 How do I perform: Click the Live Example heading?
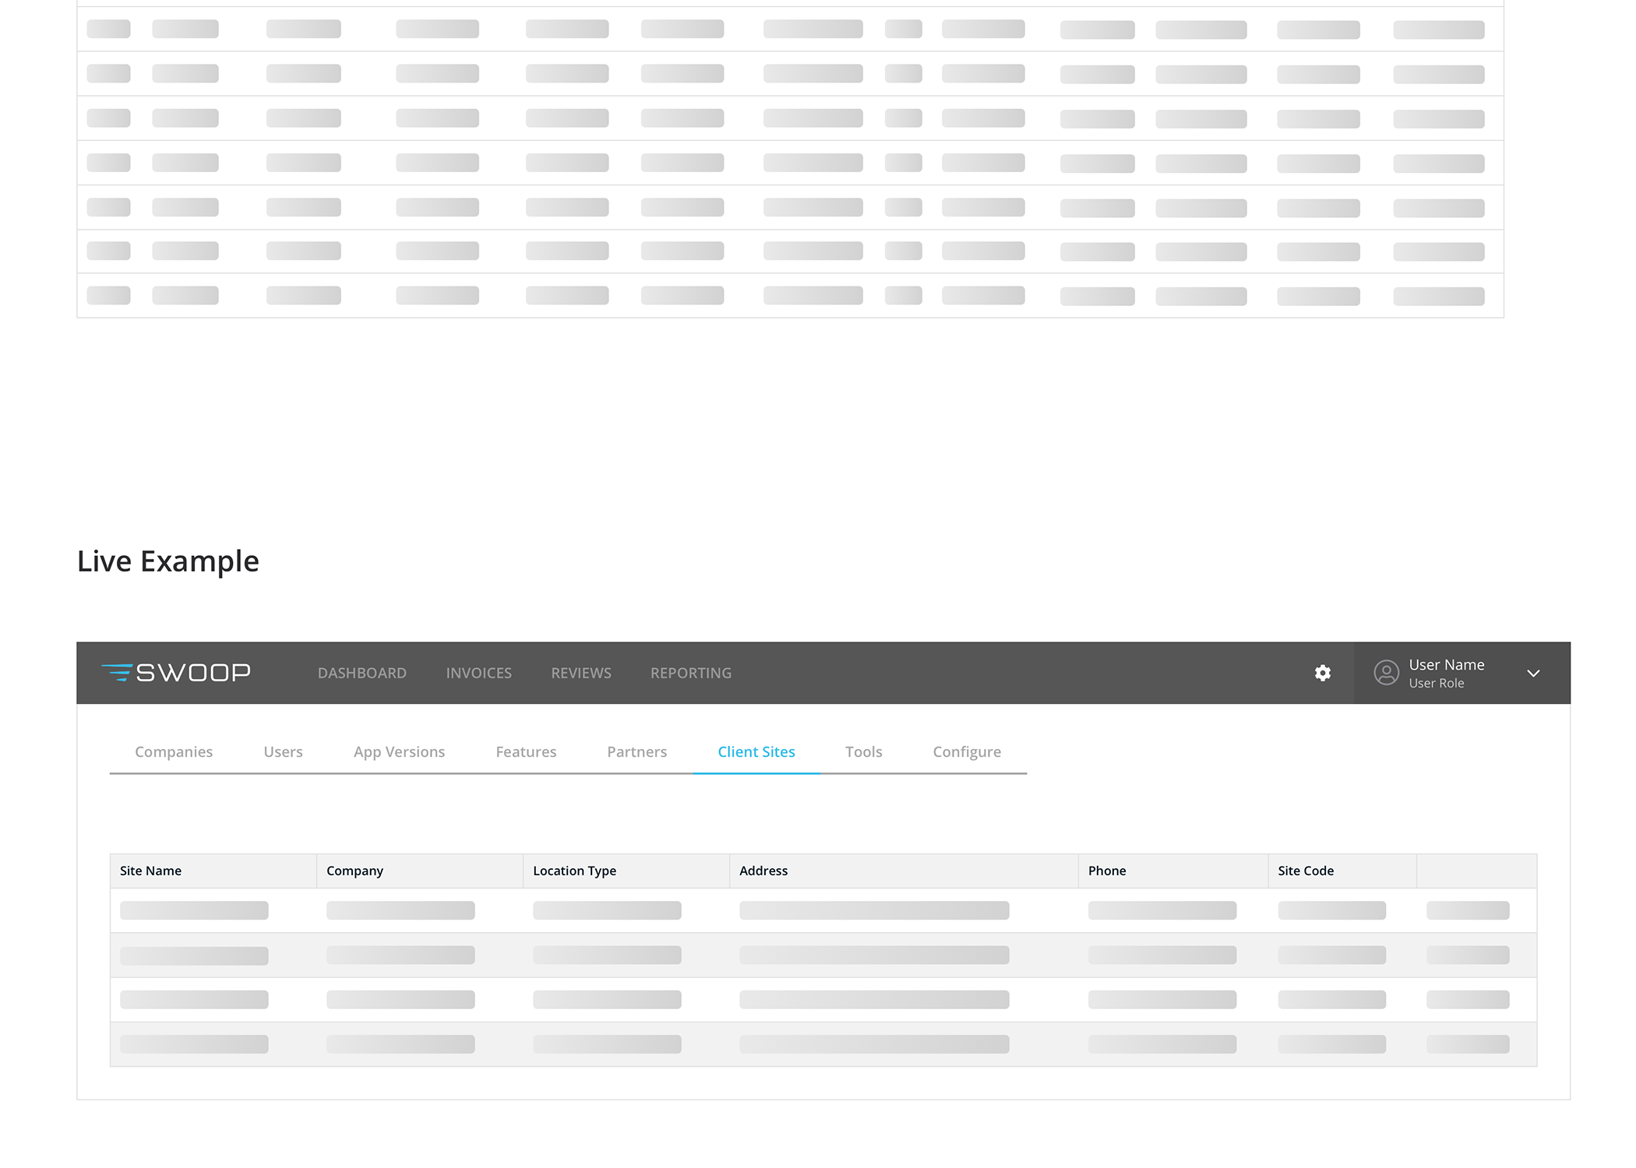[167, 561]
